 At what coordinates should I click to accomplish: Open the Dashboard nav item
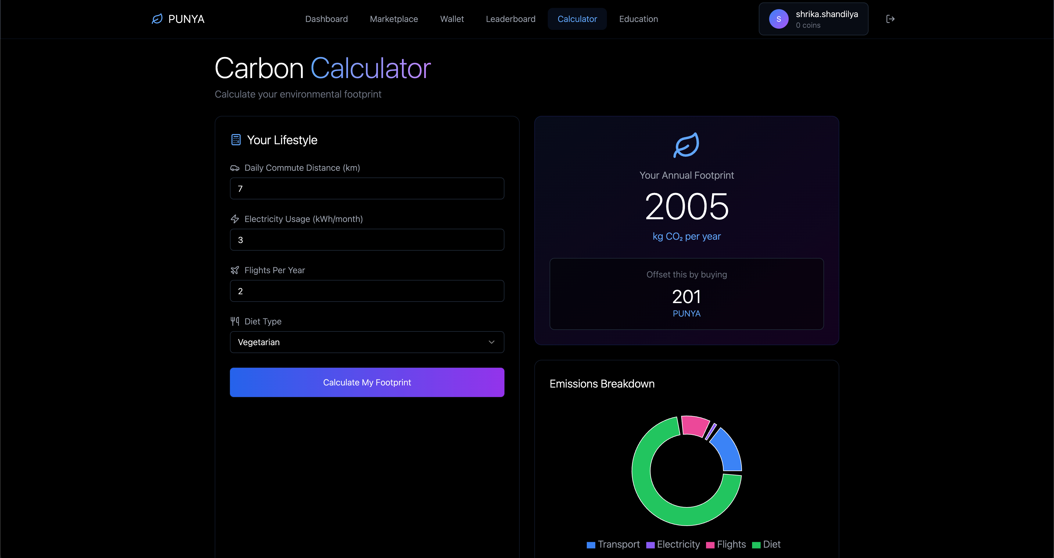pos(326,19)
